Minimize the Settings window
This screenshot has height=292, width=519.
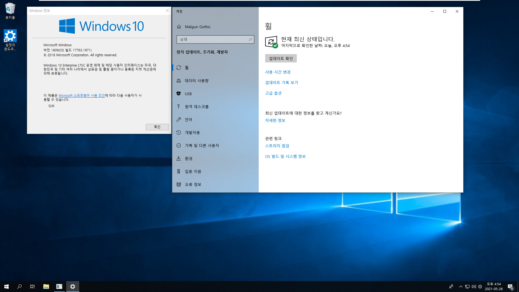point(432,11)
